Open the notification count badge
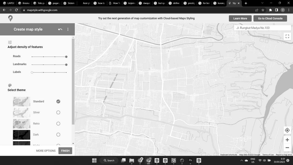 tap(288, 160)
